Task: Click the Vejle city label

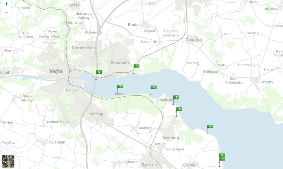Action: [x=56, y=71]
